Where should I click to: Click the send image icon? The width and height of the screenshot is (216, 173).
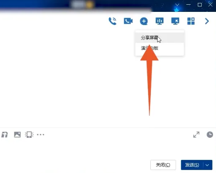point(17,134)
